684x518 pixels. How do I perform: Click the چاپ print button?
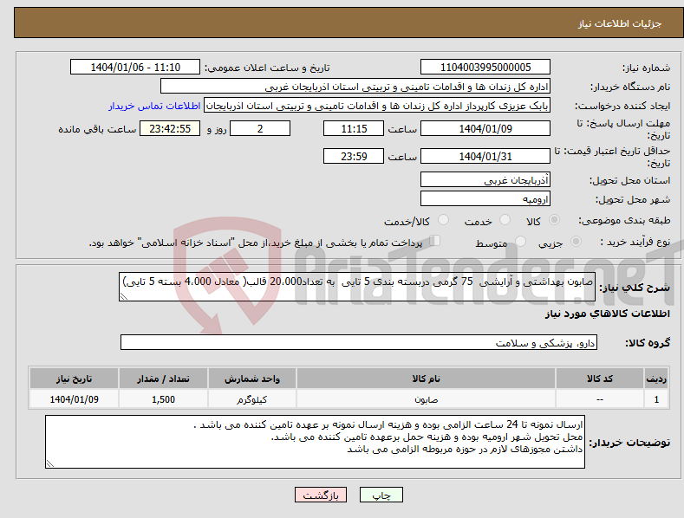click(381, 495)
